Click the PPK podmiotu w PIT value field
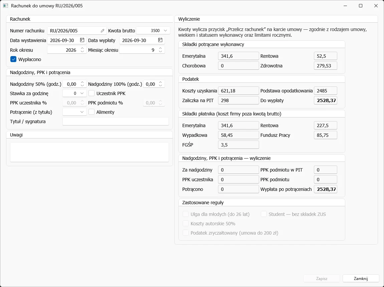This screenshot has width=384, height=287. pos(326,170)
